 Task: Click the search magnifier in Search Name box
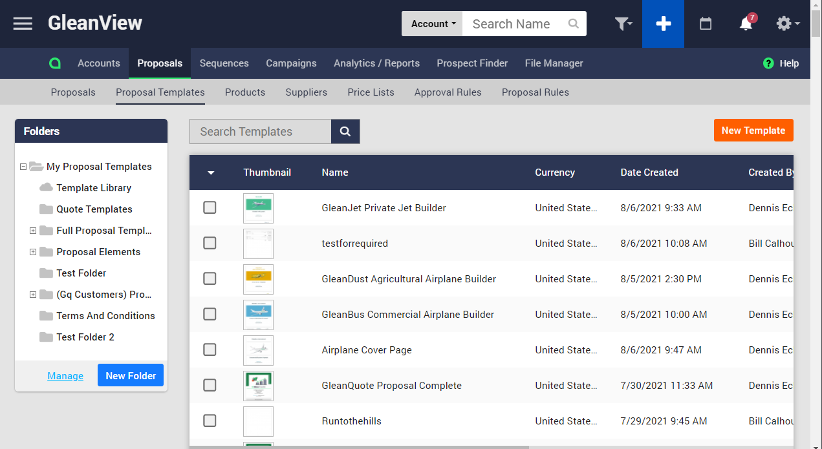(573, 24)
